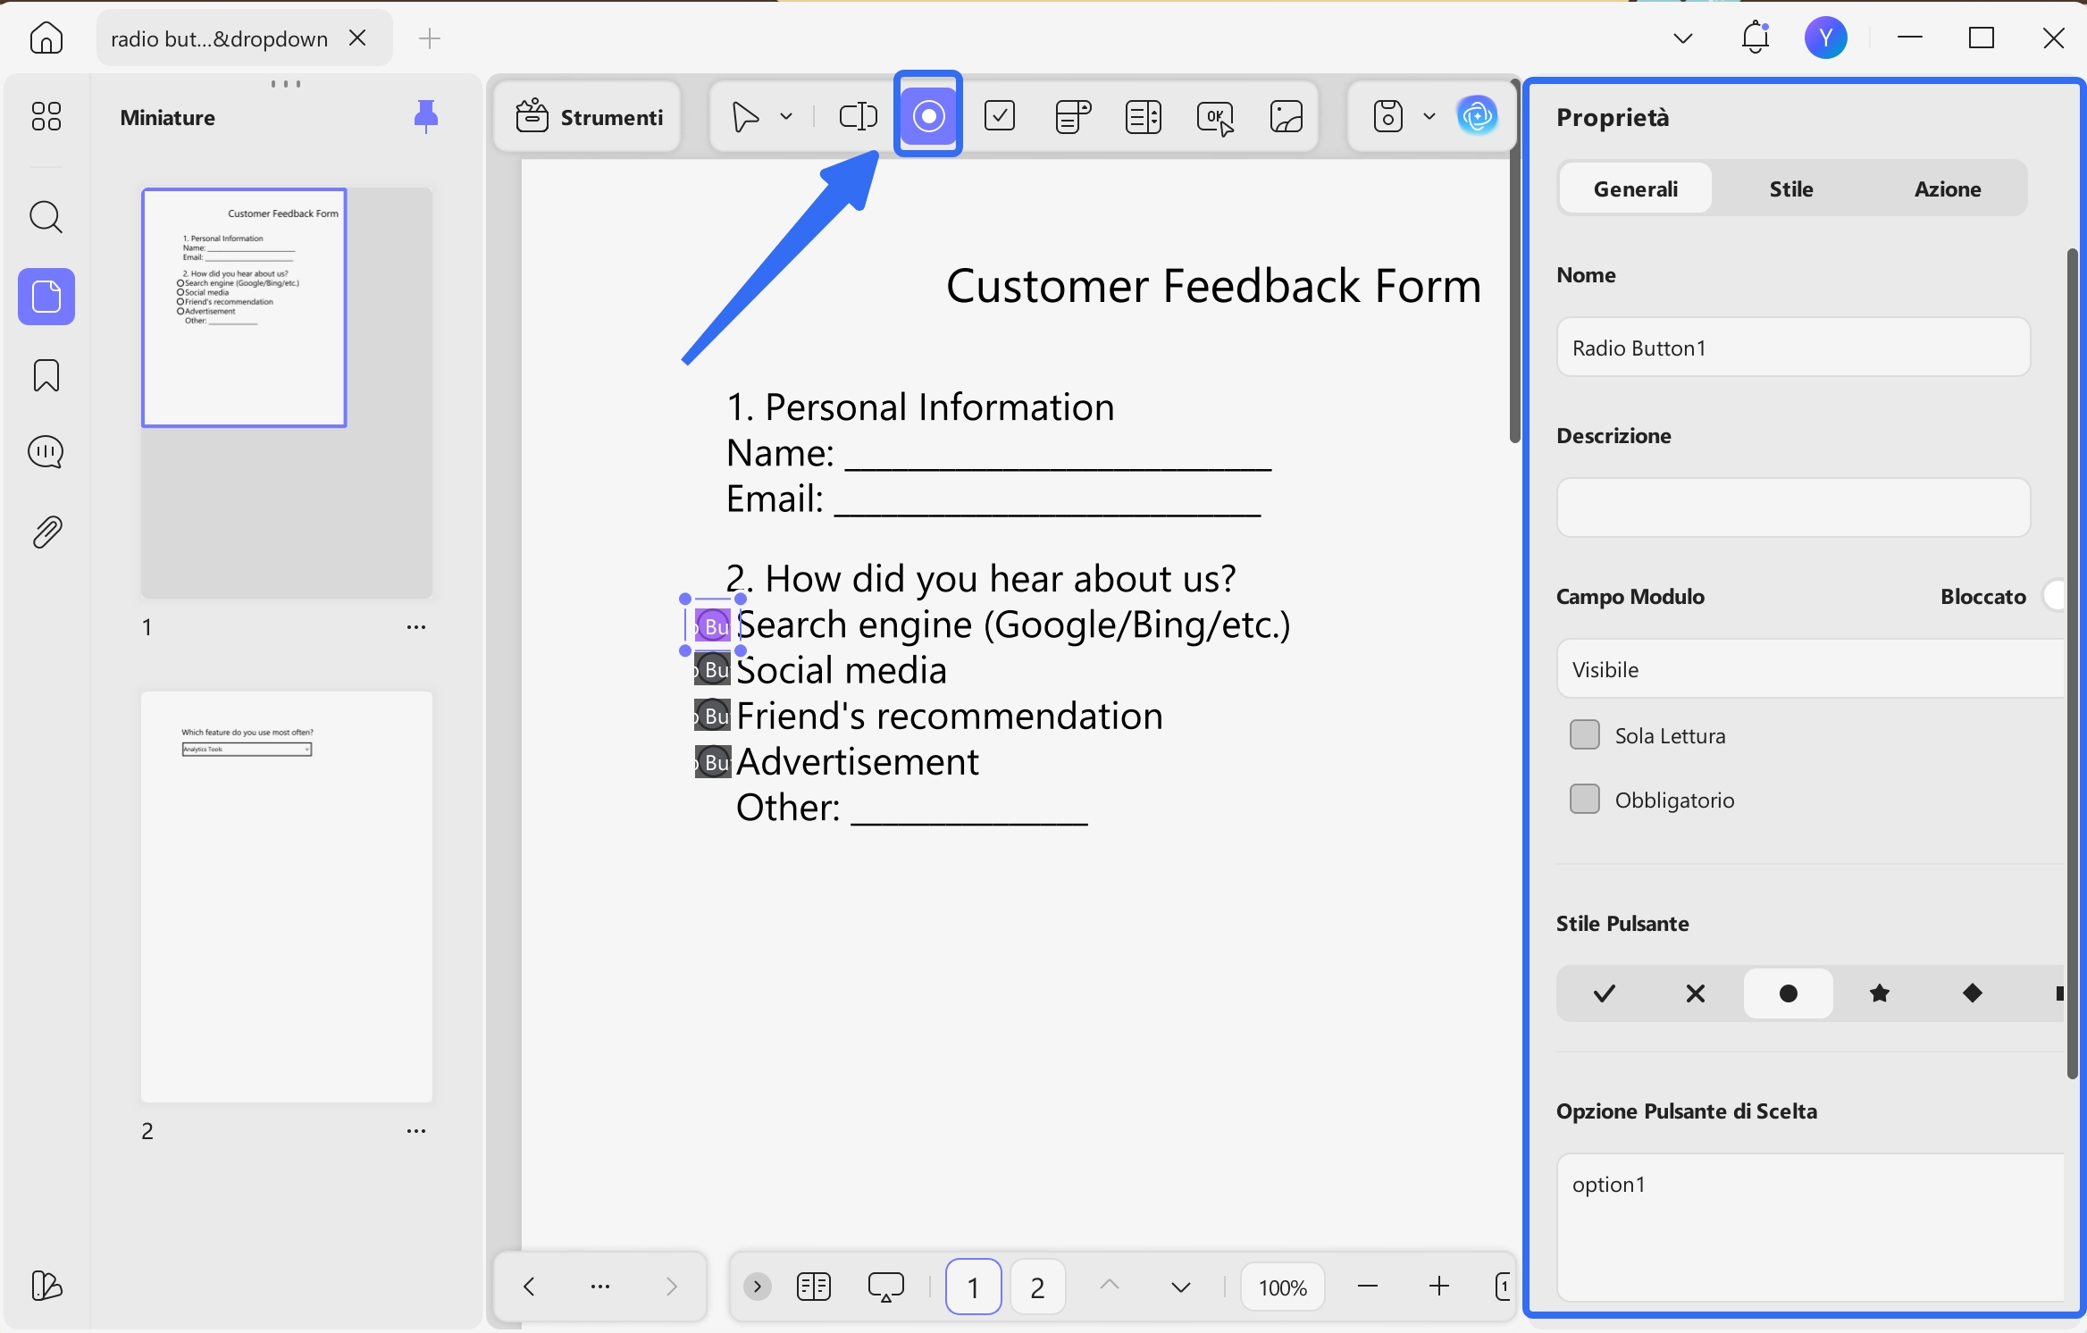Screen dimensions: 2087x1333
Task: Open the search panel icon
Action: coord(46,217)
